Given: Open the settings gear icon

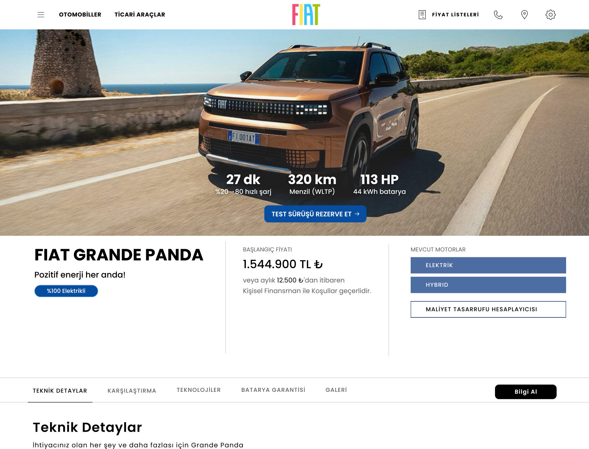Looking at the screenshot, I should click(551, 15).
